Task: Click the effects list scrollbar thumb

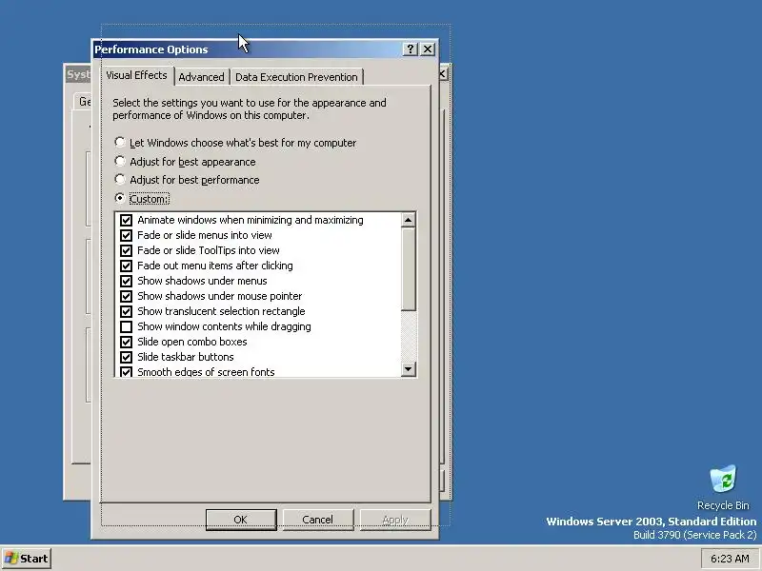Action: click(x=409, y=269)
